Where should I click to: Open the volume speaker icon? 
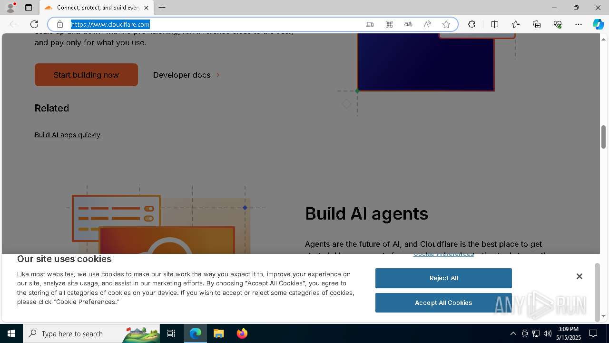click(548, 333)
